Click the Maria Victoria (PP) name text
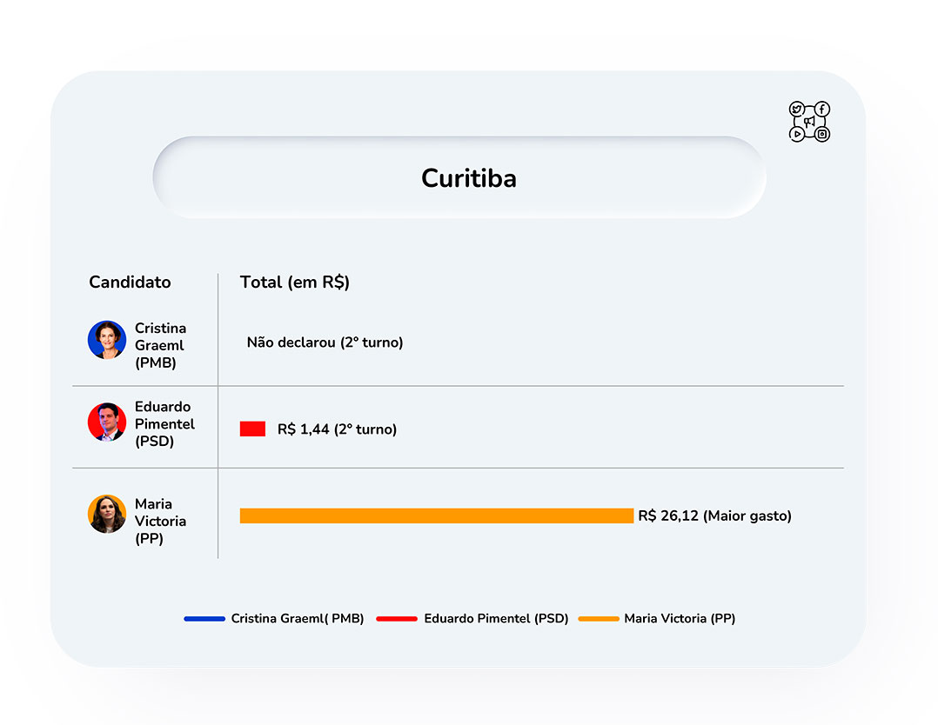The image size is (938, 725). pos(160,522)
